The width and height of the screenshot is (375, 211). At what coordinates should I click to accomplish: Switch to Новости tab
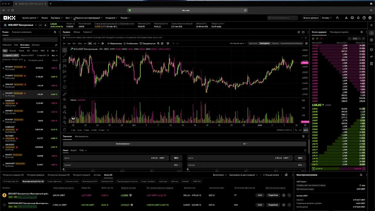pyautogui.click(x=87, y=32)
